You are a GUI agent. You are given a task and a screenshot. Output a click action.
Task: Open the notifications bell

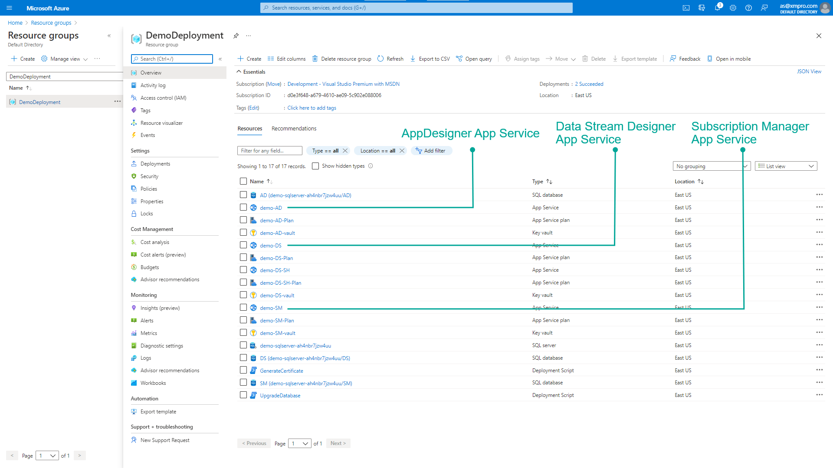pos(718,8)
